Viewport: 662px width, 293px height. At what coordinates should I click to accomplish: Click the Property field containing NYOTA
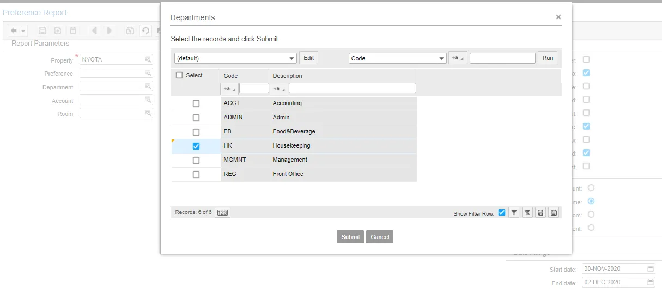(x=116, y=59)
